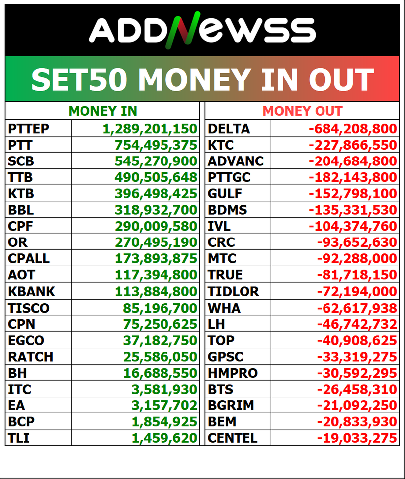Click the BGRIM ticker symbol
The image size is (405, 479).
tap(231, 405)
